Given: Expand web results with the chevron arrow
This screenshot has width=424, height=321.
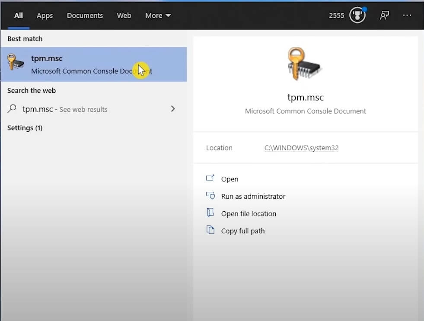Looking at the screenshot, I should pyautogui.click(x=173, y=109).
